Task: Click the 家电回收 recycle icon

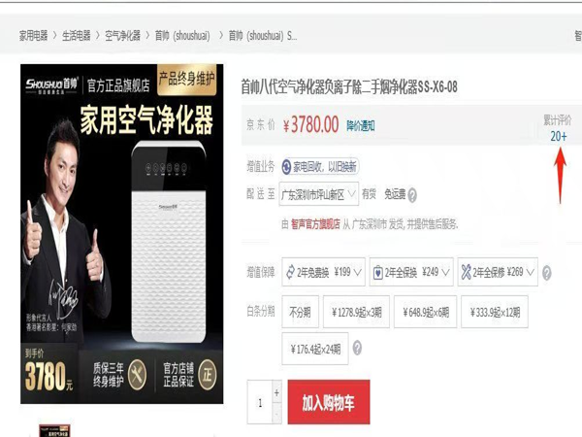Action: (x=286, y=167)
